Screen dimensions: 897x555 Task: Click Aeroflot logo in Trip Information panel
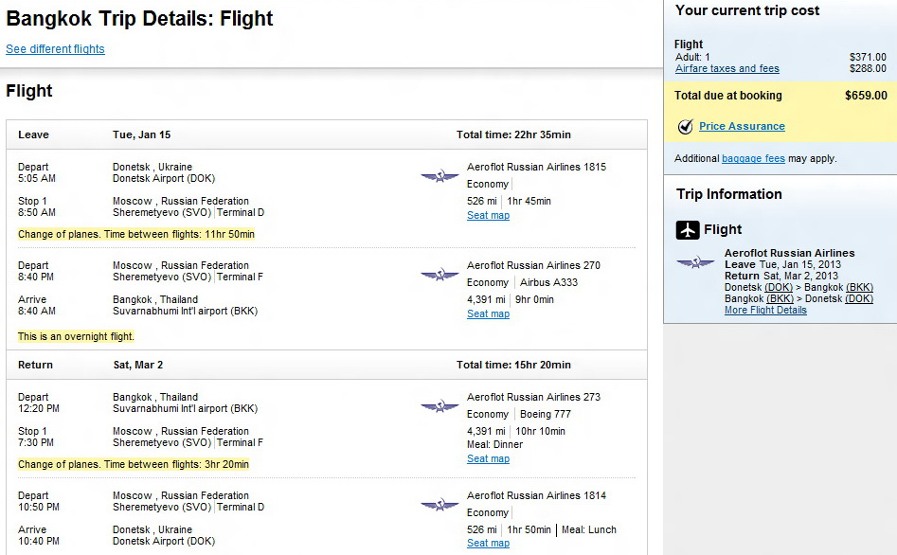[x=695, y=262]
